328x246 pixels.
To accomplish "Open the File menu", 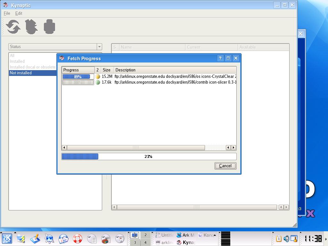I will [7, 13].
